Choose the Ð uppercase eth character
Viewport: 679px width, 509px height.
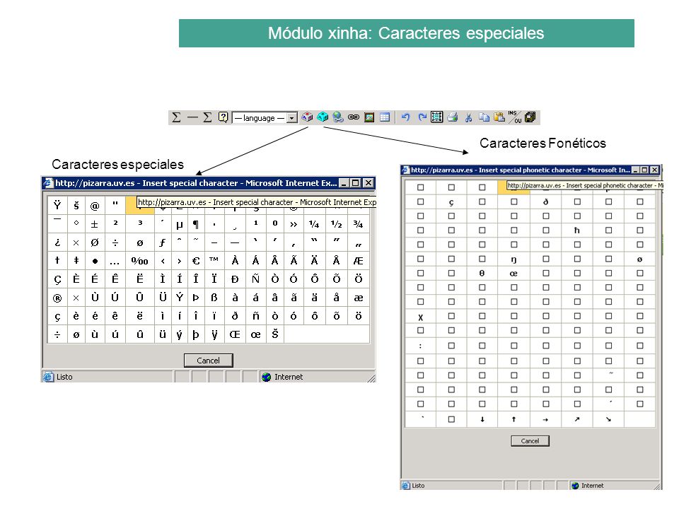[235, 279]
